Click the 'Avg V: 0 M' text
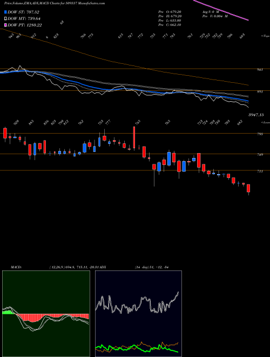 coord(210,12)
